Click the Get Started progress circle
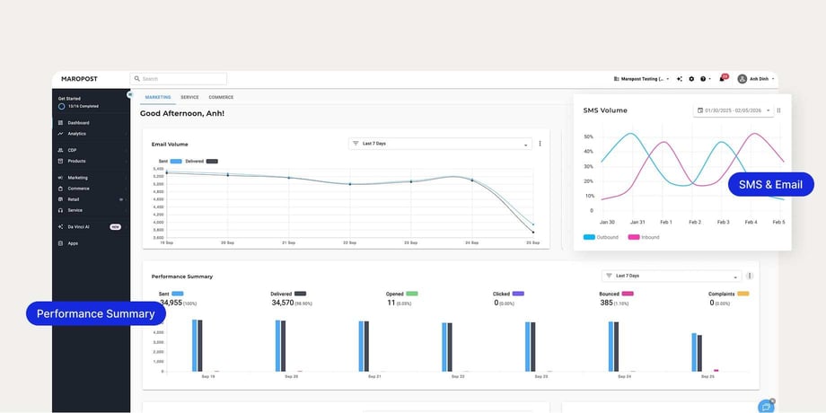Screen dimensions: 826x413 tap(62, 107)
